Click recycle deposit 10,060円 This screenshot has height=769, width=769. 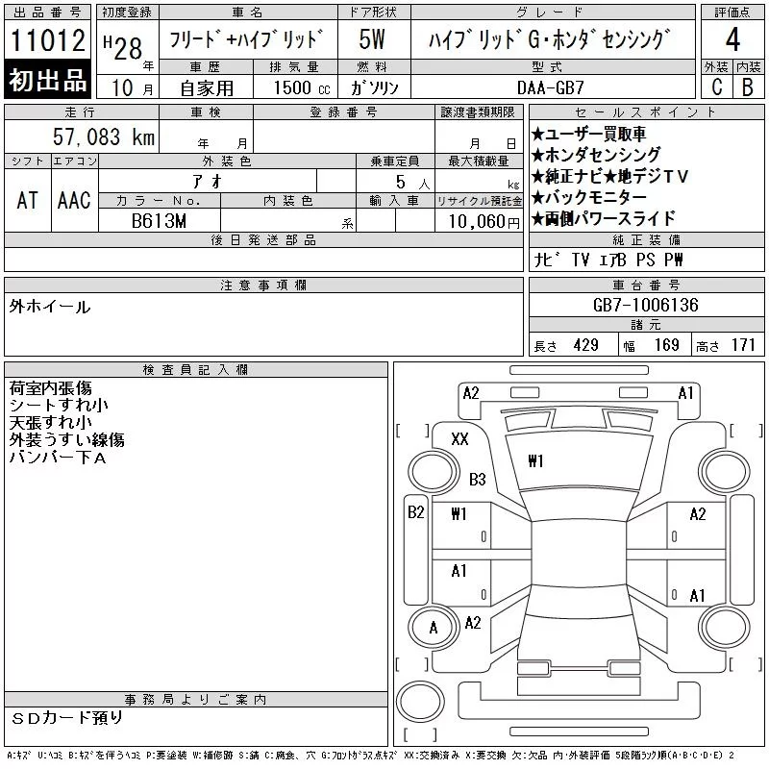pos(484,222)
